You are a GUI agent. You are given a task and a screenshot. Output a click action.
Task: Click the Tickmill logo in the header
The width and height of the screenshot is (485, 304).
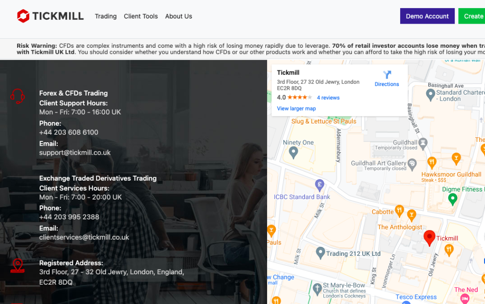click(x=50, y=16)
